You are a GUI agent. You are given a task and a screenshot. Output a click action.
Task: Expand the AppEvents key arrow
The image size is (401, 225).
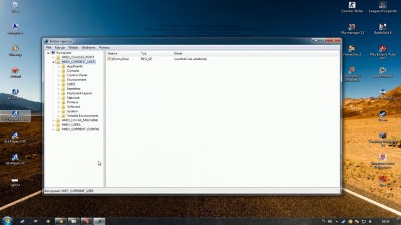point(58,66)
